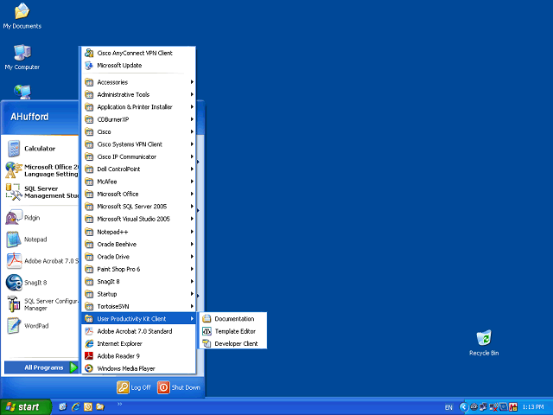Show hidden tray icons arrow
This screenshot has width=553, height=415.
coord(464,407)
